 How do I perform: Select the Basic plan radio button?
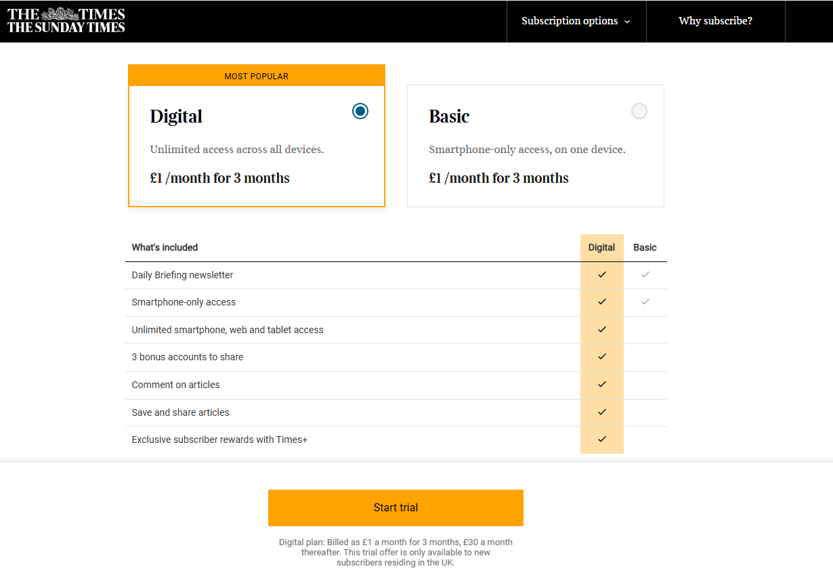click(639, 111)
